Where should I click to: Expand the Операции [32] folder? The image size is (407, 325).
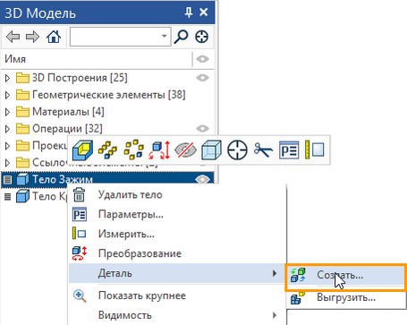coord(8,129)
